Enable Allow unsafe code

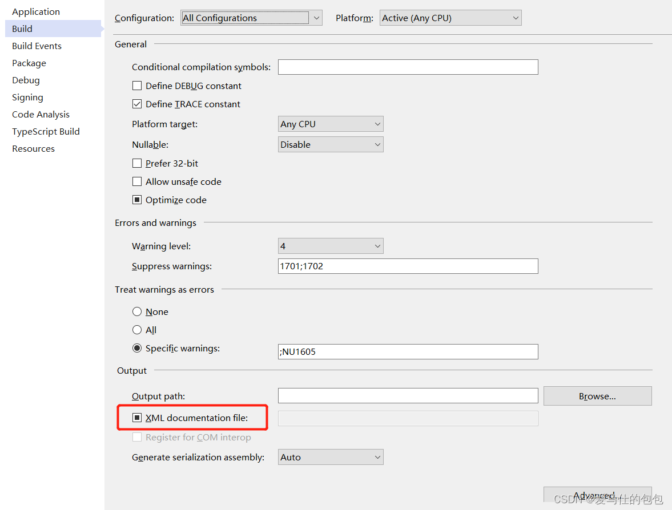point(136,181)
